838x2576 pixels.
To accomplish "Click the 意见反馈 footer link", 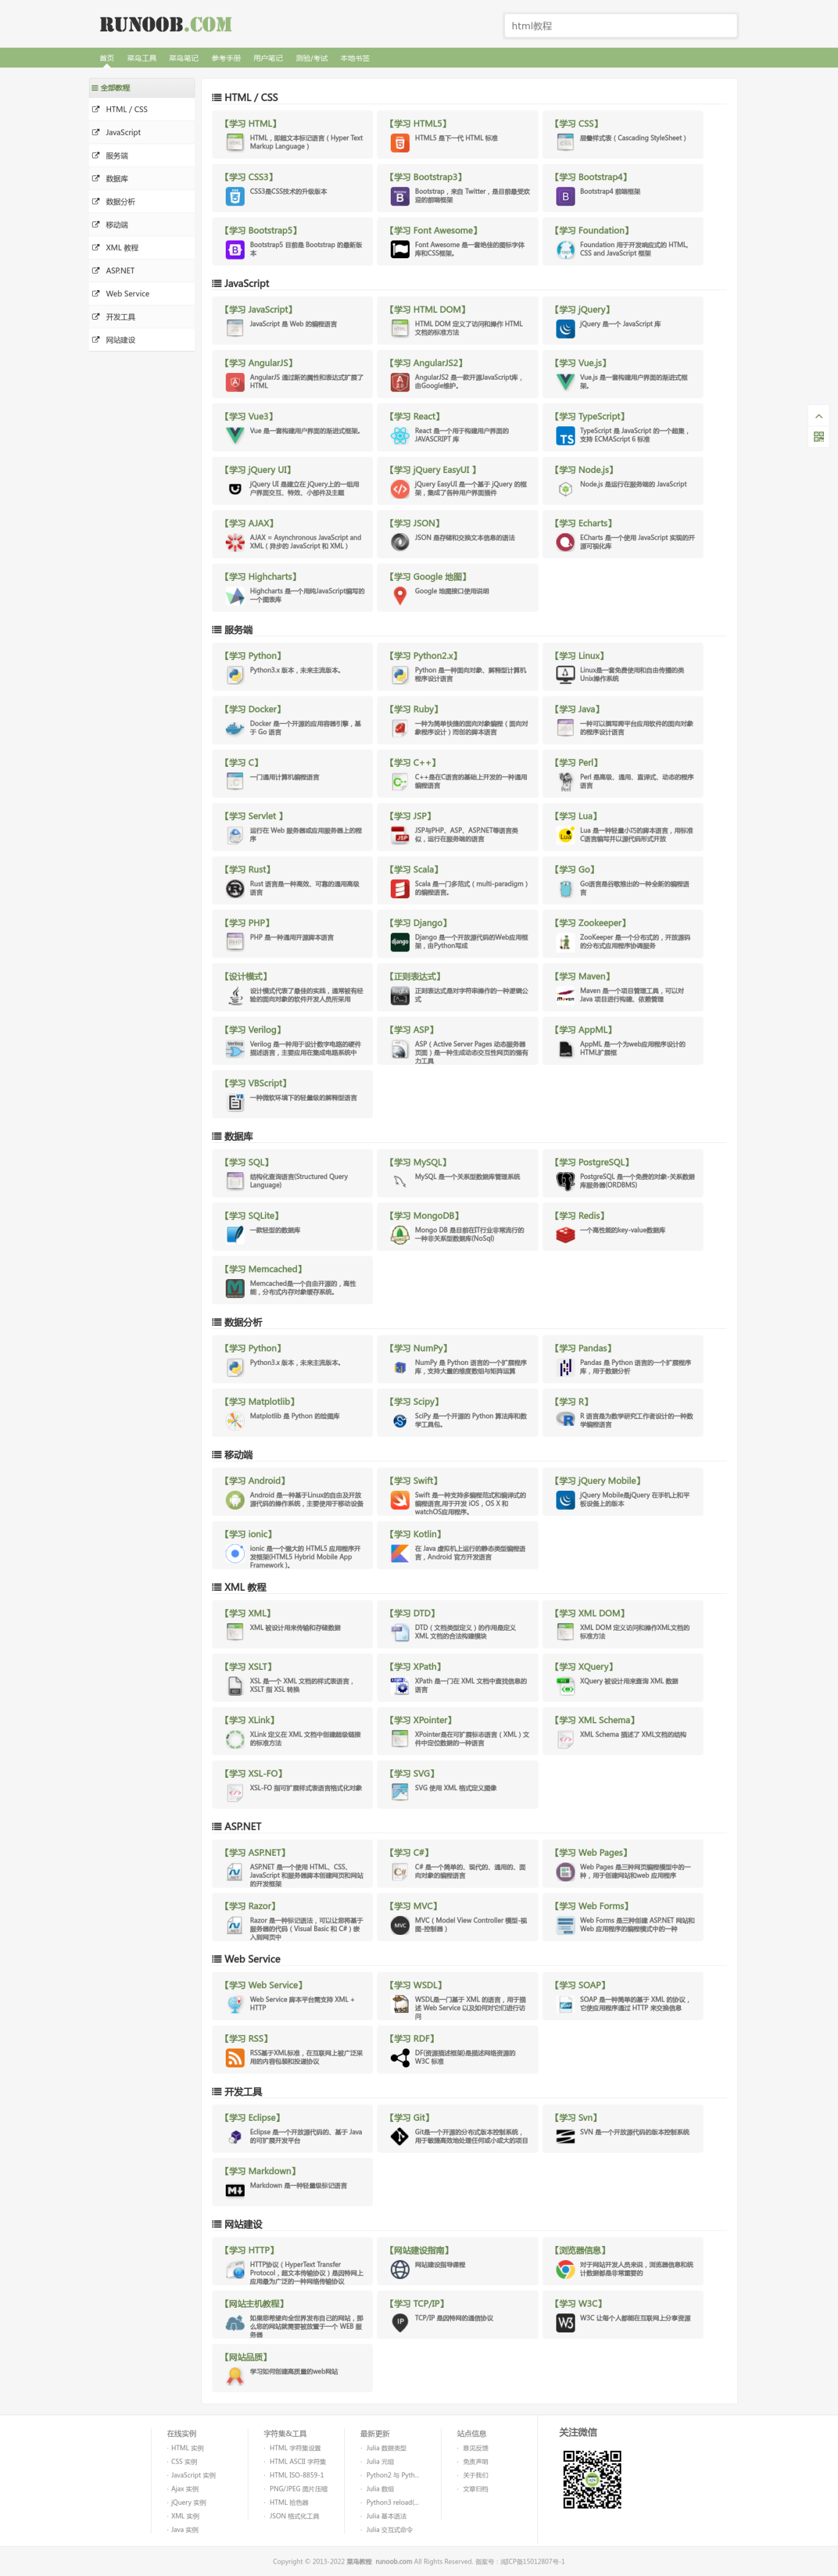I will click(475, 2448).
